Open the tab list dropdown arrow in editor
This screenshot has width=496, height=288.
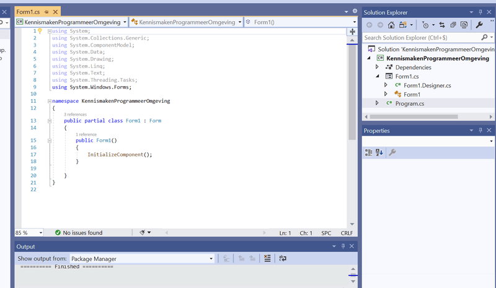[x=347, y=12]
